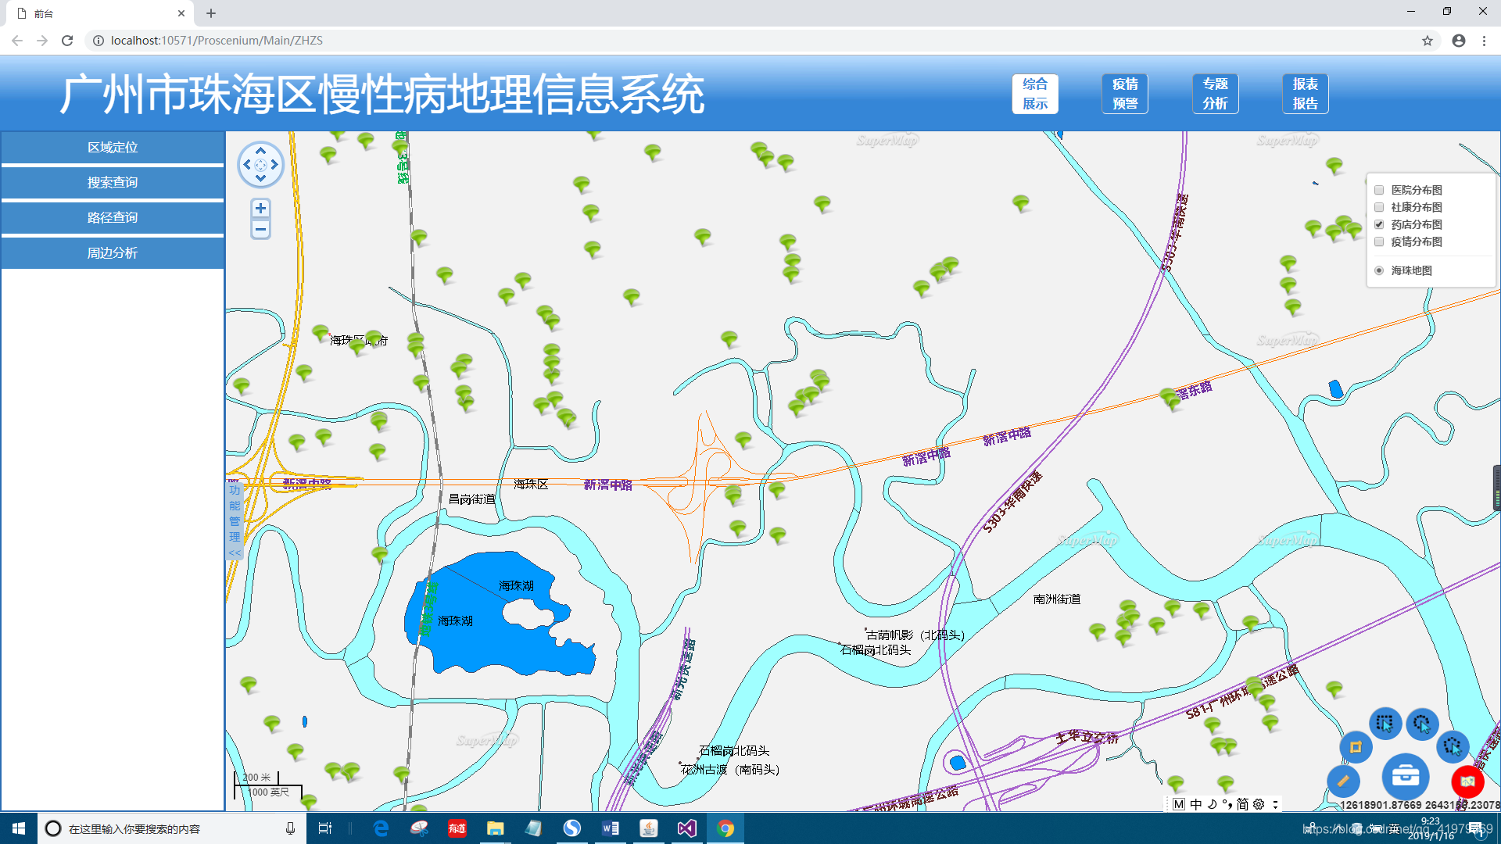
Task: Select the 海珠地图 radio button
Action: [1379, 270]
